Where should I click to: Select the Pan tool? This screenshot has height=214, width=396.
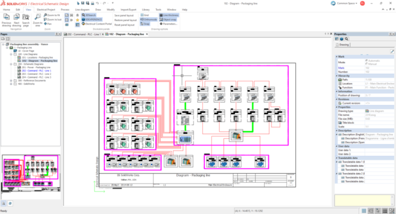pyautogui.click(x=48, y=24)
